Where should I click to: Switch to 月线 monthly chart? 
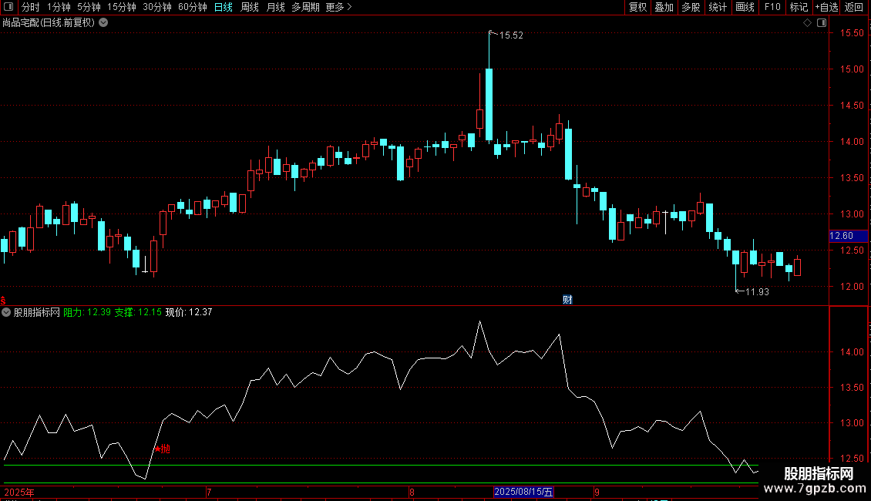pyautogui.click(x=275, y=7)
